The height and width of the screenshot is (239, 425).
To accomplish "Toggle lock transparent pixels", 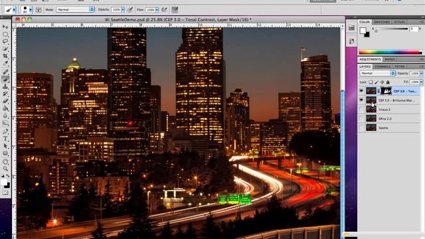I will click(x=371, y=82).
